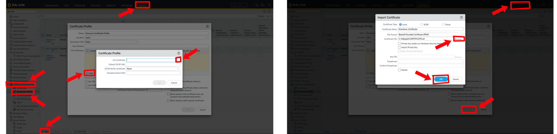Open Config Audit in left screenshot sidebar
The image size is (557, 134).
(x=18, y=24)
